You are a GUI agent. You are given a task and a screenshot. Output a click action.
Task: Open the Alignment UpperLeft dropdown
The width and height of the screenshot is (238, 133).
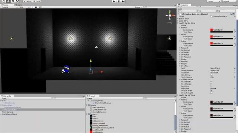point(222,72)
